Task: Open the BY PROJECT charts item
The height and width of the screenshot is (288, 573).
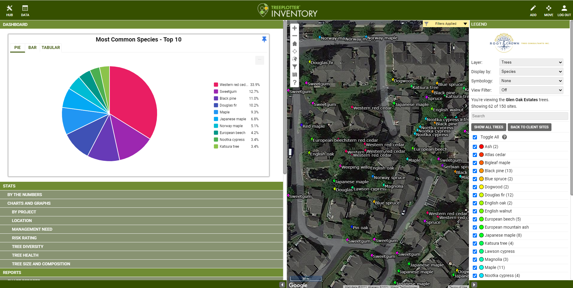Action: (142, 212)
